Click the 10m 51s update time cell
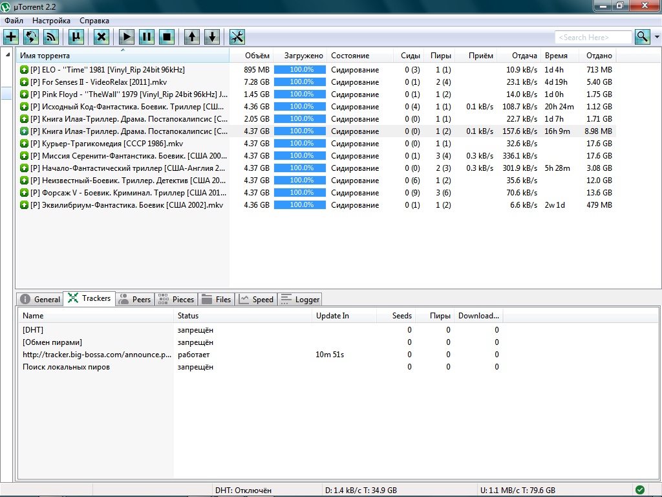Viewport: 662px width, 497px height. tap(330, 354)
